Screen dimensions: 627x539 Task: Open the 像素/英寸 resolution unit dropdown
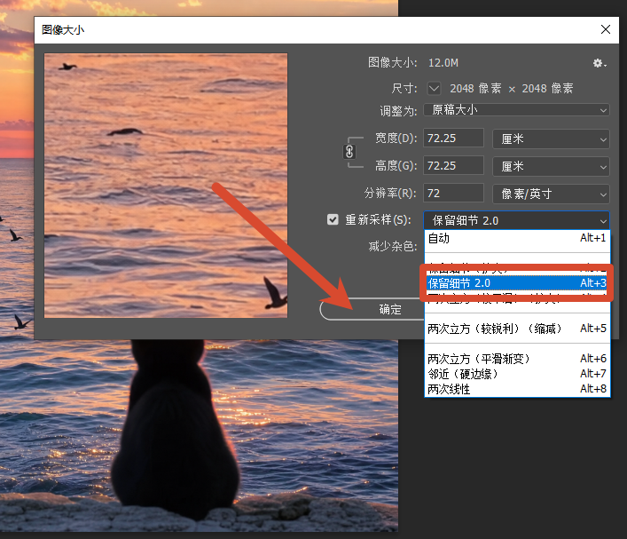[551, 194]
